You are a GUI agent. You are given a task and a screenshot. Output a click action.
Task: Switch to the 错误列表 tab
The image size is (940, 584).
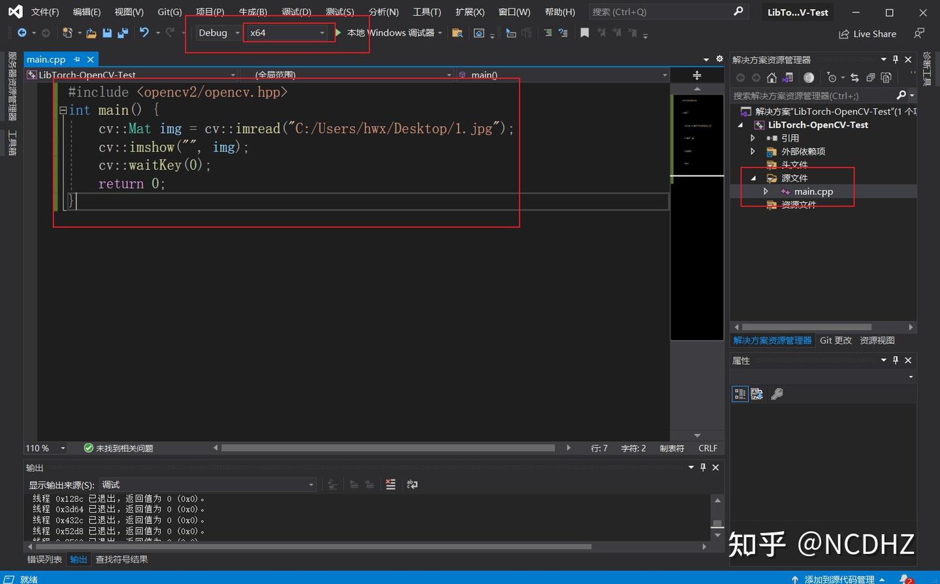click(x=44, y=559)
